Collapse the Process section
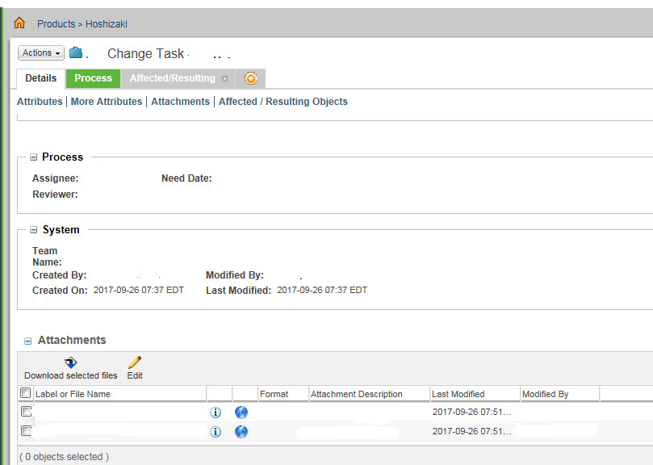Image resolution: width=653 pixels, height=465 pixels. click(x=33, y=157)
